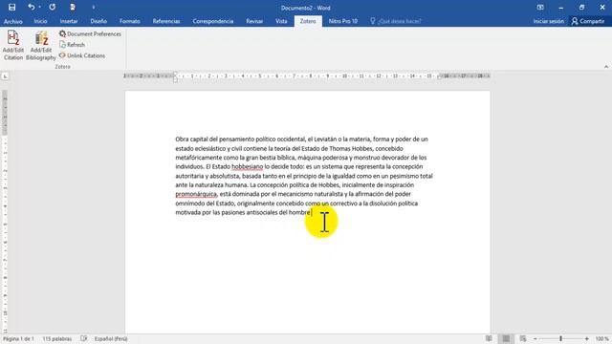Collapse the ribbon with the caret arrow
Viewport: 612px width, 344px height.
click(606, 67)
